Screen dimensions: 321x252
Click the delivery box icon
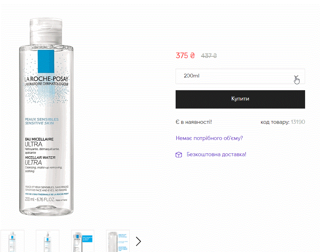179,155
